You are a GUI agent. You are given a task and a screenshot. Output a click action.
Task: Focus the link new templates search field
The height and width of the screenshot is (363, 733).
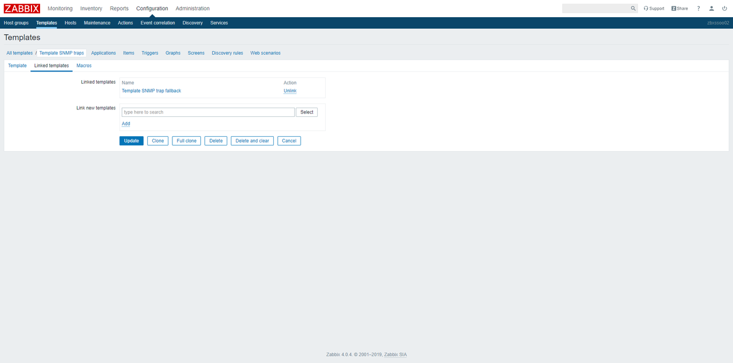coord(208,112)
